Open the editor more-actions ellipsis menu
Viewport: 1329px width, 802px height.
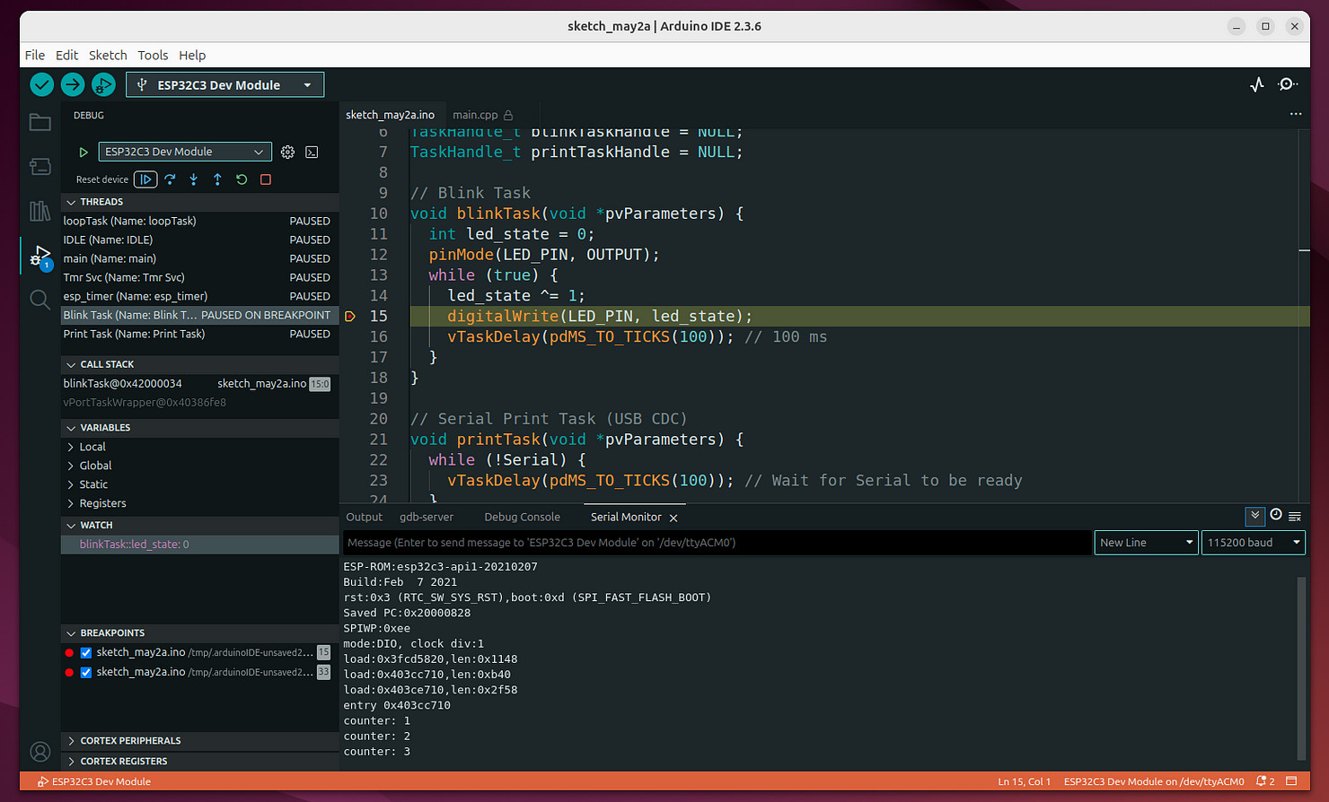click(x=1296, y=114)
